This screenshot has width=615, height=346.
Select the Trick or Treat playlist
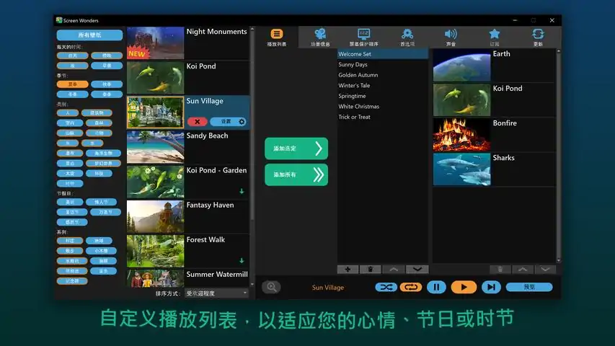382,117
